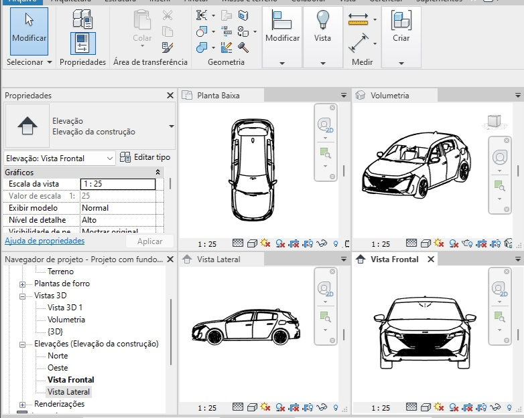Screen dimensions: 524x418
Task: Select Vista Lateral in project browser tree
Action: click(68, 392)
